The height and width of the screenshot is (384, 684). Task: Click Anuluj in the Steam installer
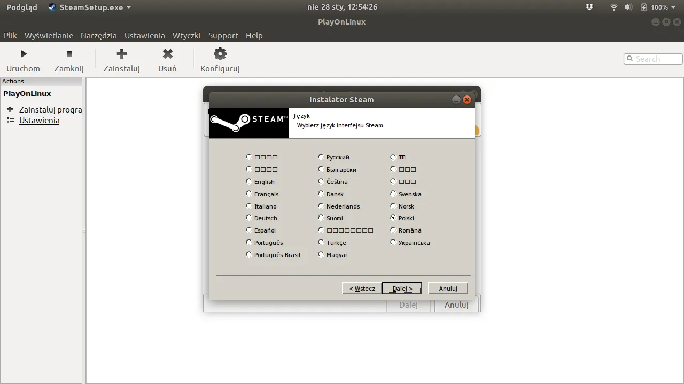click(448, 288)
